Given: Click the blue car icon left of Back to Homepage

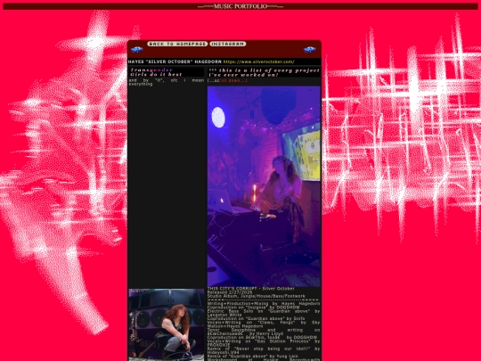Looking at the screenshot, I should point(137,49).
